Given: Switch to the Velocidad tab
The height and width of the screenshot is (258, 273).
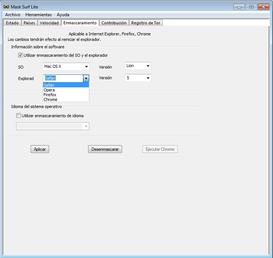Looking at the screenshot, I should 49,23.
